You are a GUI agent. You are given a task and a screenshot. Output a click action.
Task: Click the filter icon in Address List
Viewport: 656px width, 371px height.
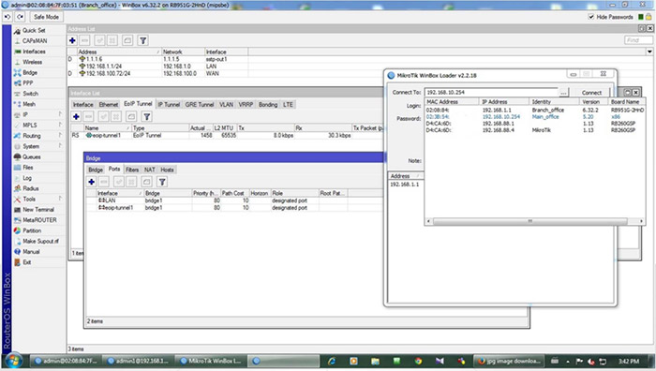click(x=143, y=40)
